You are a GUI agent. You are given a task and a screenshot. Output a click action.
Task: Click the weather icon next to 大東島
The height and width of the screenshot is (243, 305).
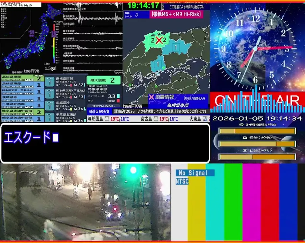[x=204, y=118]
